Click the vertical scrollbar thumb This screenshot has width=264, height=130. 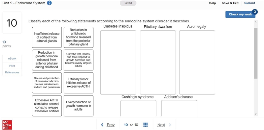click(256, 53)
